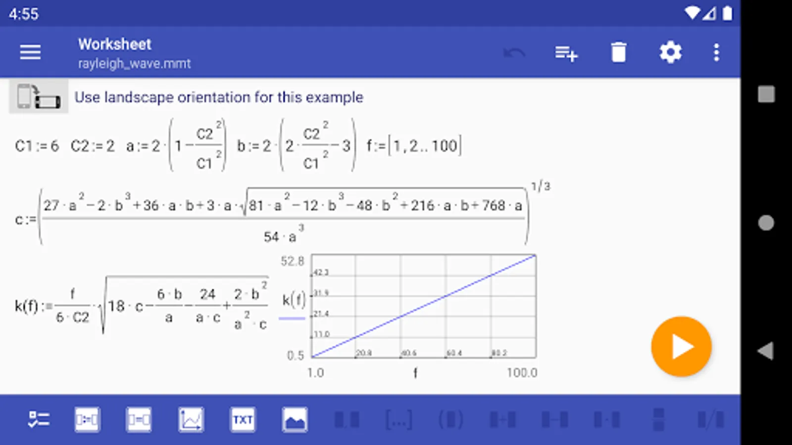Tap the undo arrow in the top bar
The width and height of the screenshot is (792, 445).
tap(514, 52)
